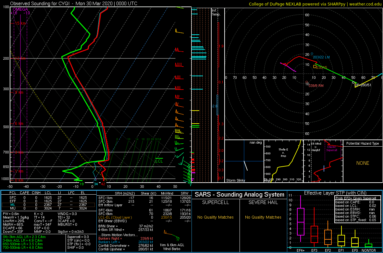Viewport: 383px width, 253px height.
Task: Click the Bunkers Right-mover circle marker on the hodograph
Action: click(x=307, y=82)
